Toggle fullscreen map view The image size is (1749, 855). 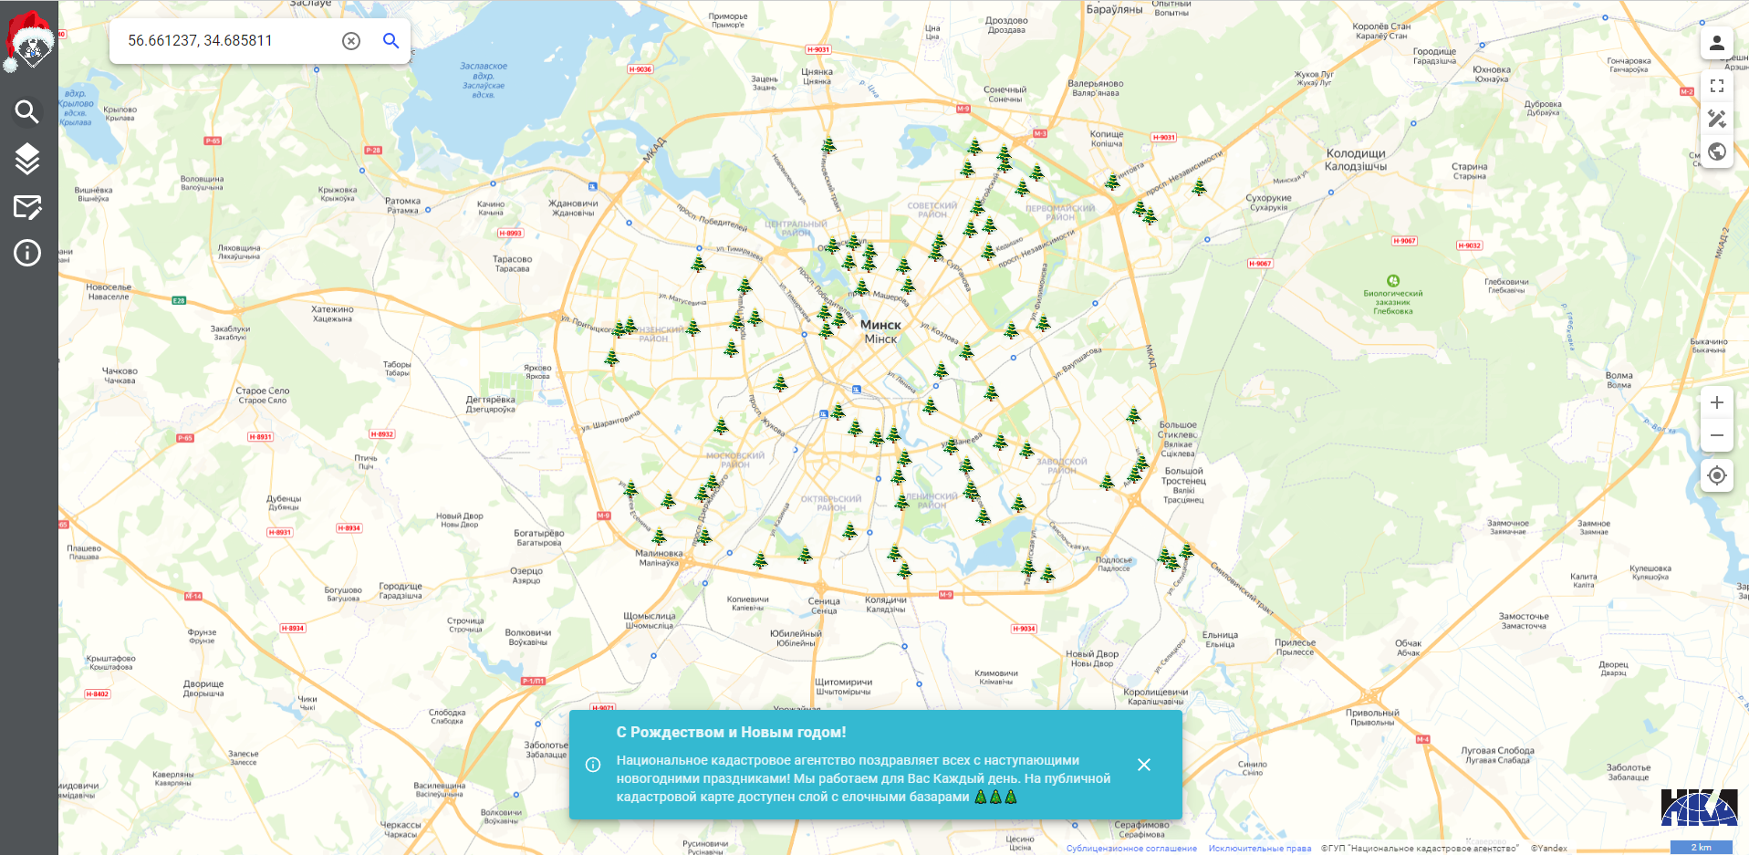coord(1716,86)
